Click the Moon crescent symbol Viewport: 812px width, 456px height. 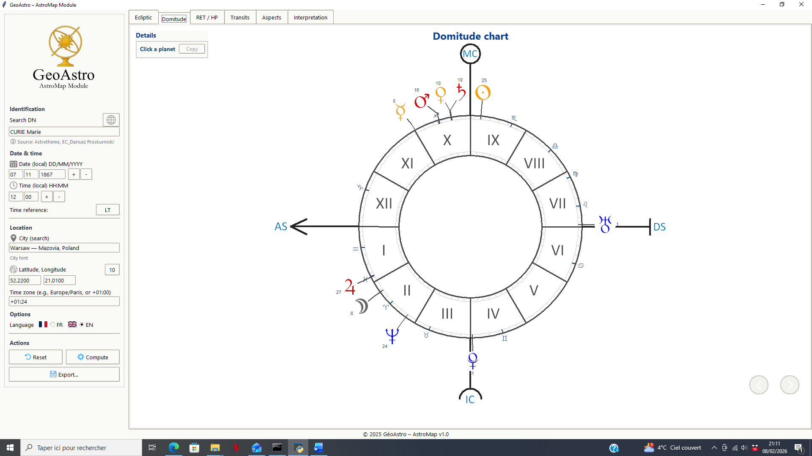point(362,306)
